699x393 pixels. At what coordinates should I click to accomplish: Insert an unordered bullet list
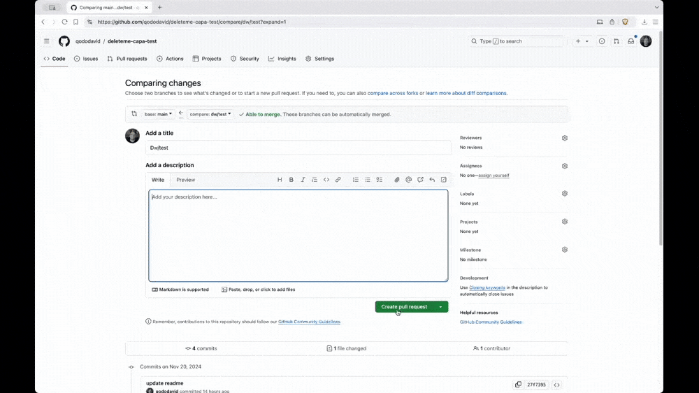tap(368, 180)
